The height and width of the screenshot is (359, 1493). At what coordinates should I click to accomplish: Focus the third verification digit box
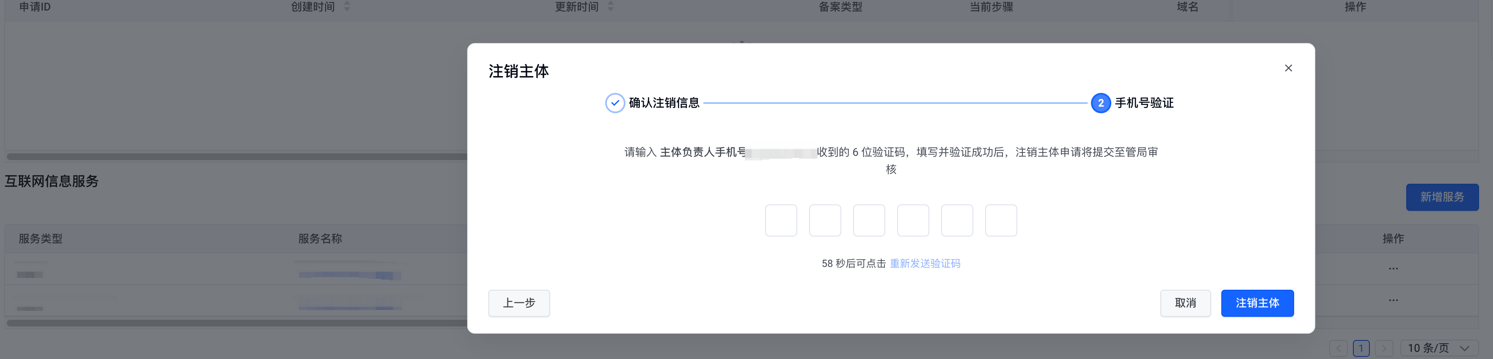(x=869, y=220)
